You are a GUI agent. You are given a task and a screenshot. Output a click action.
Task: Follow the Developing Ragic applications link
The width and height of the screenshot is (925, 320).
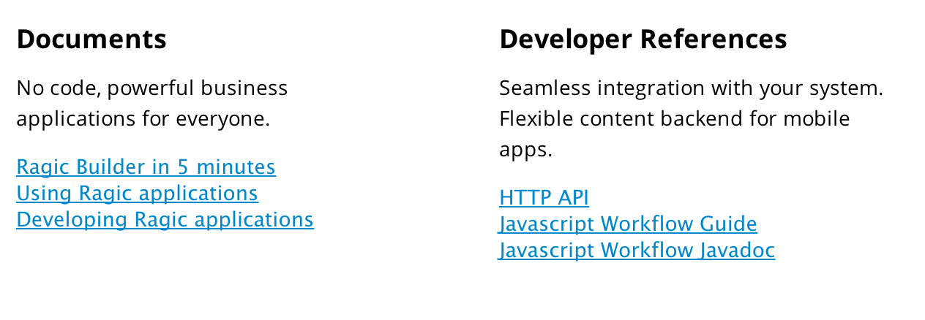[x=165, y=220]
